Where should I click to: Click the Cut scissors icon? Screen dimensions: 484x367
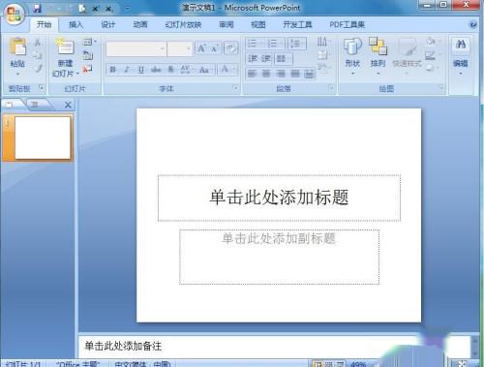pyautogui.click(x=38, y=42)
